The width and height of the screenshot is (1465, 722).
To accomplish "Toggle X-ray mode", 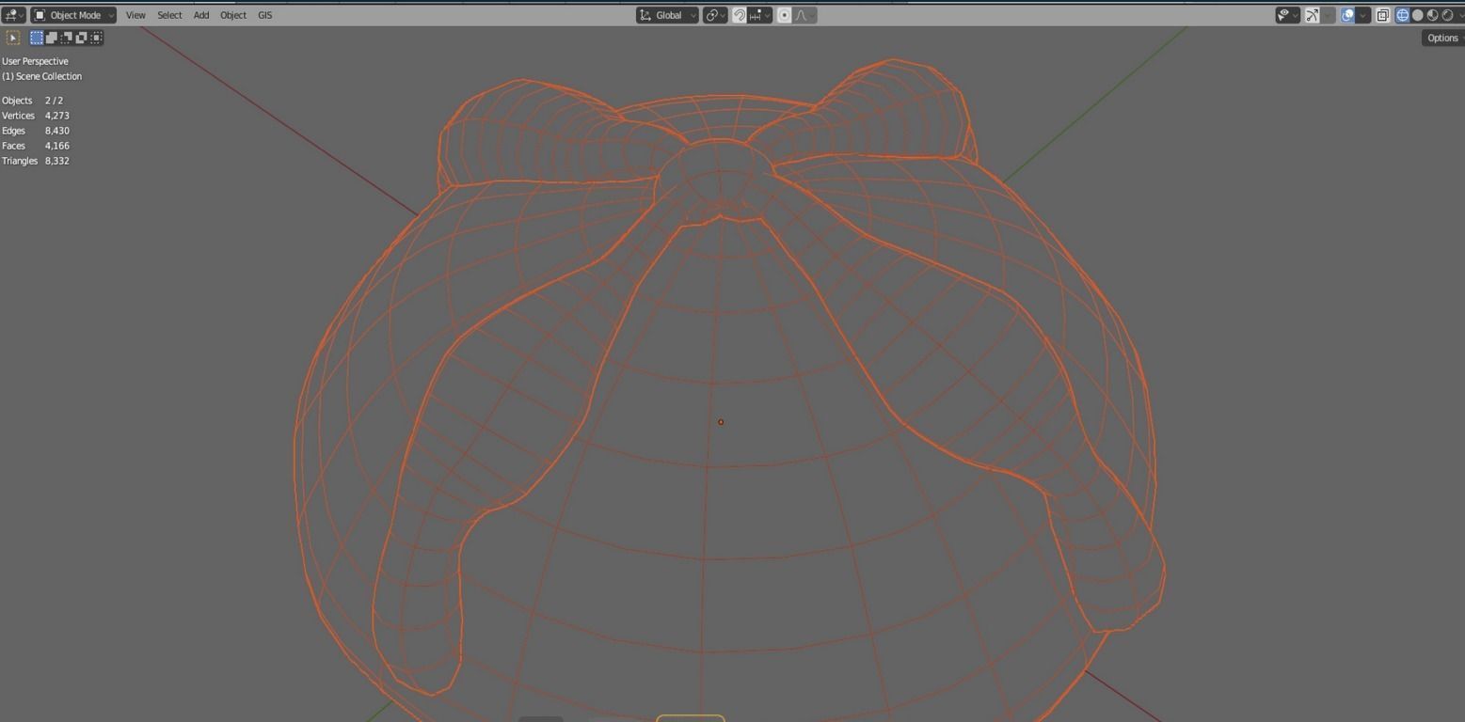I will coord(1383,15).
